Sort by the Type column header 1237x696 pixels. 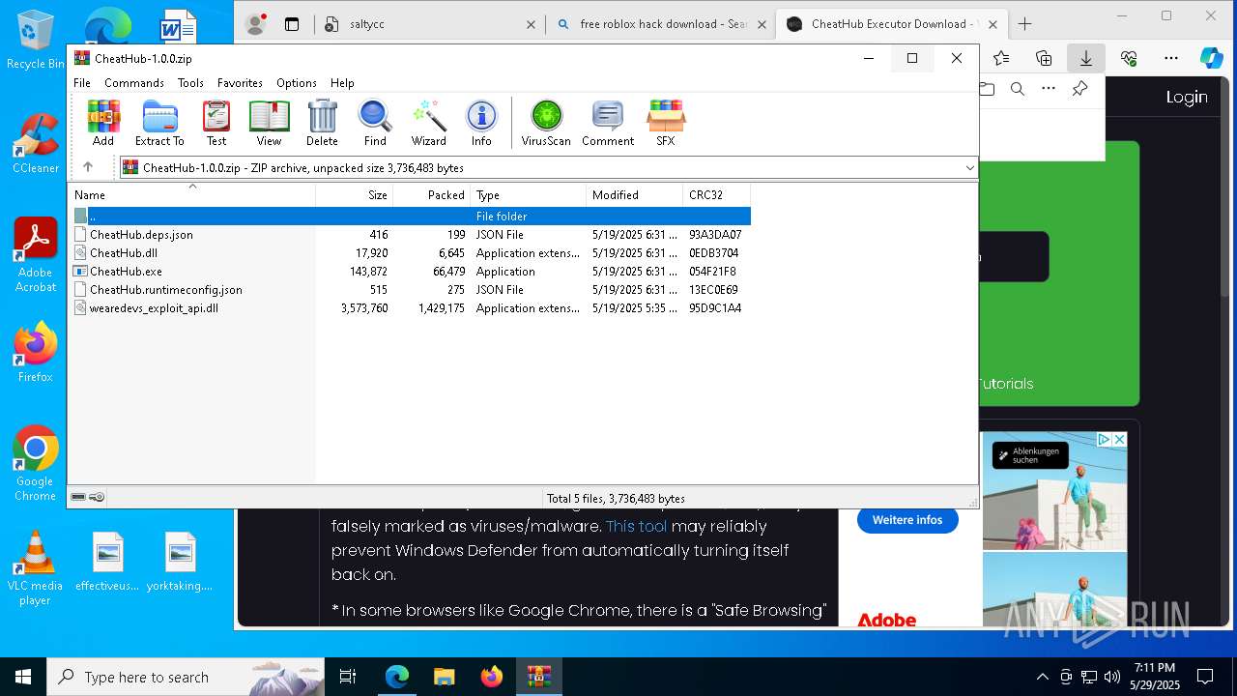pos(528,194)
